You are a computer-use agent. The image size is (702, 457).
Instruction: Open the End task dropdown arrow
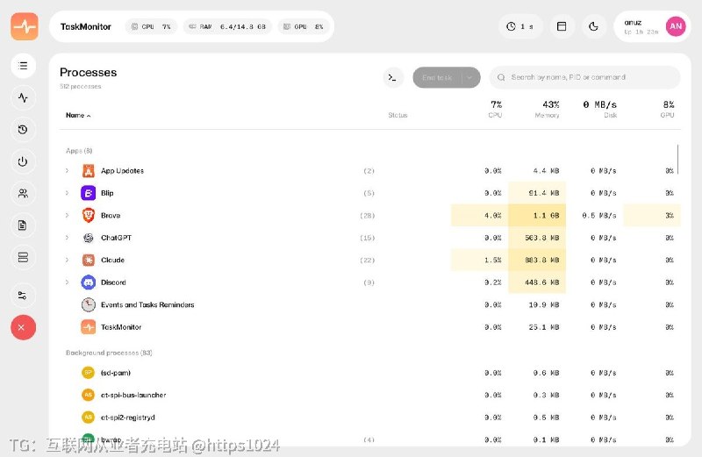[470, 77]
